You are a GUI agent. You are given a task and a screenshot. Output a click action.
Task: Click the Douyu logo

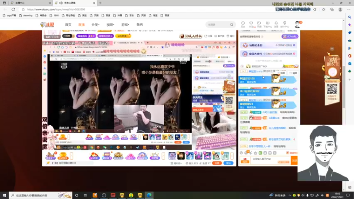click(x=47, y=25)
